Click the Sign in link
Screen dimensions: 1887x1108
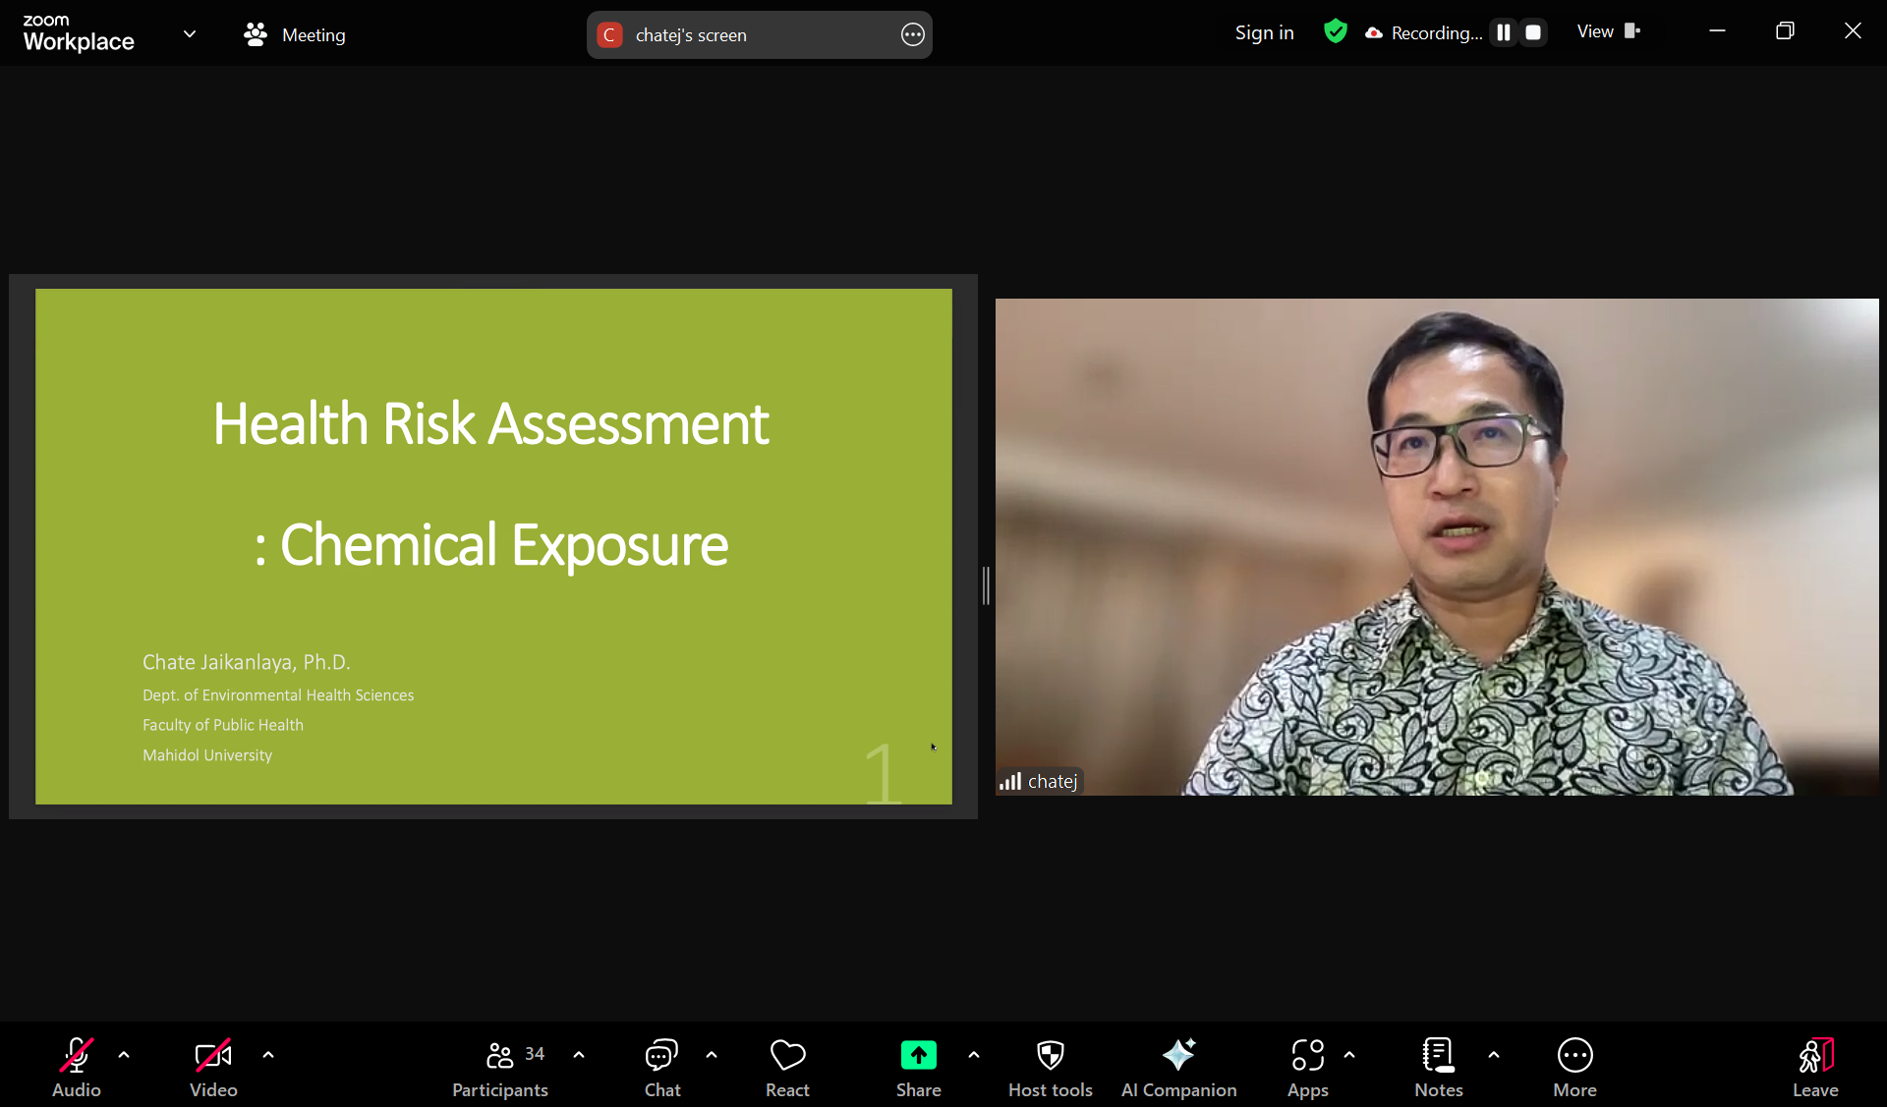click(x=1264, y=32)
